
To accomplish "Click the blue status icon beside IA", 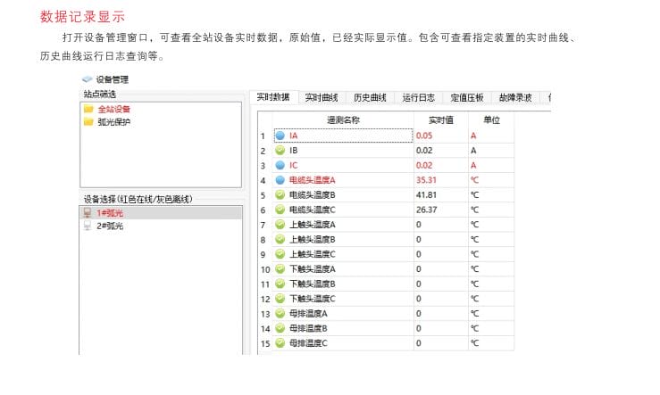I will 280,136.
